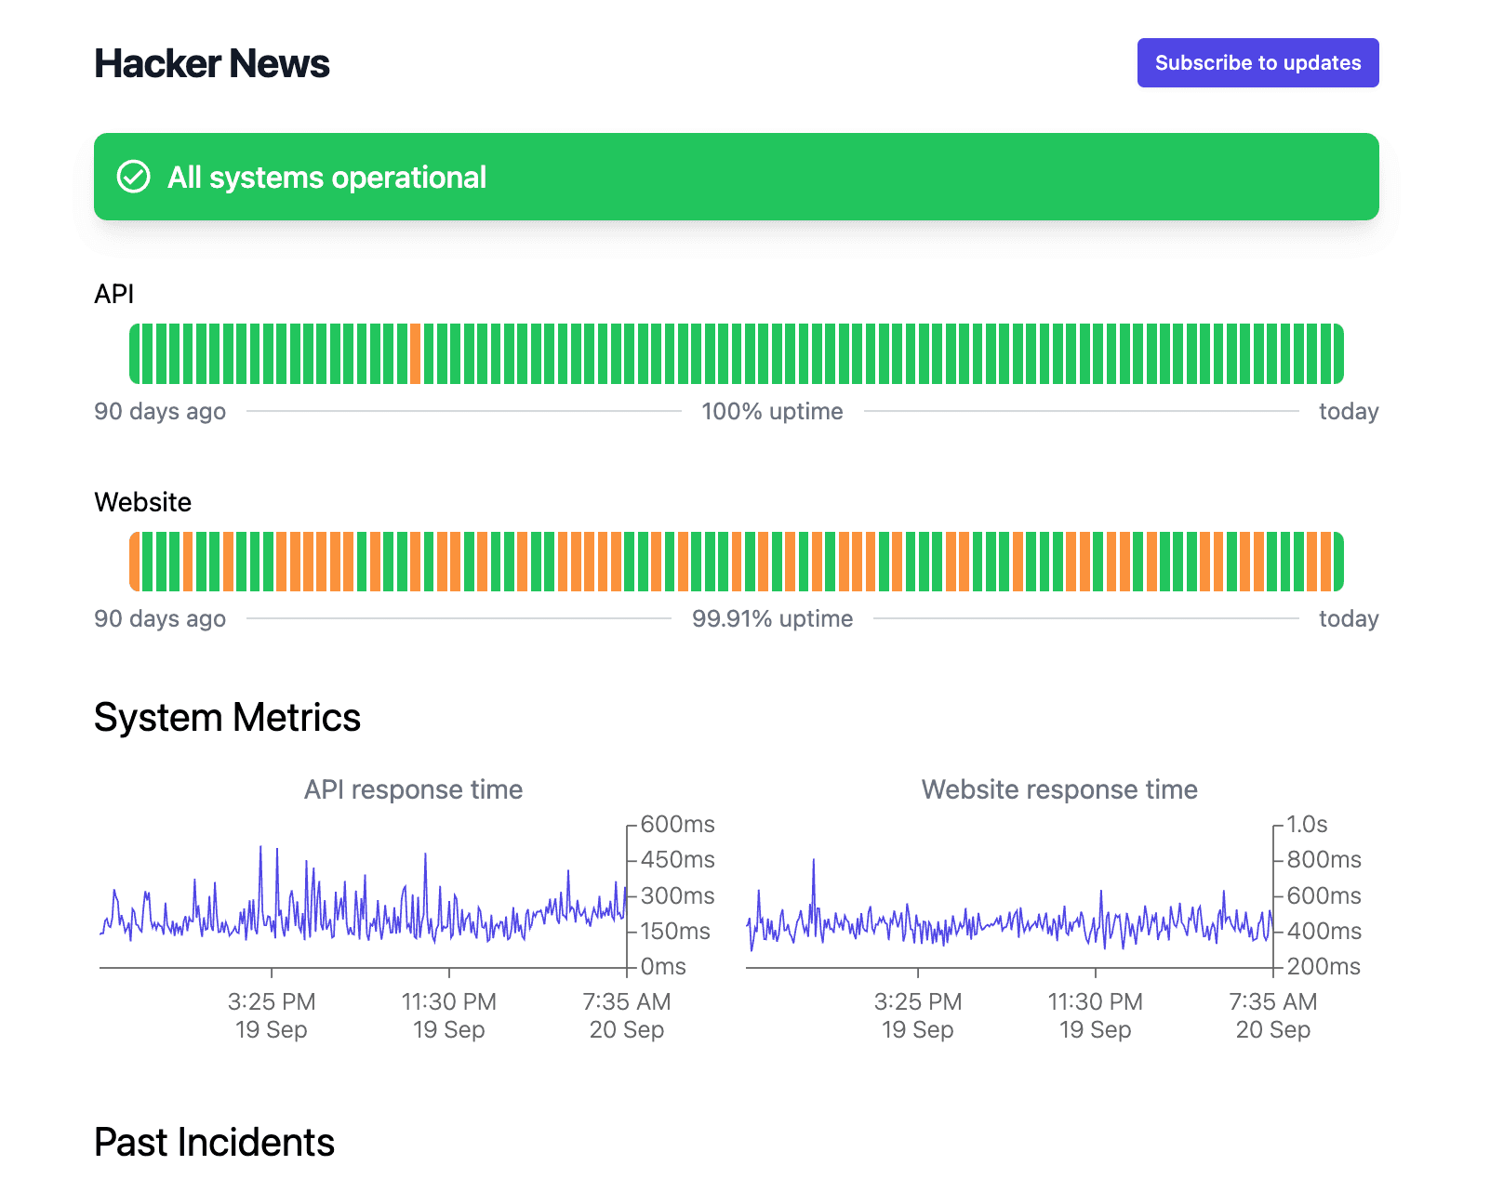Click the Website response time chart title

[x=1059, y=789]
